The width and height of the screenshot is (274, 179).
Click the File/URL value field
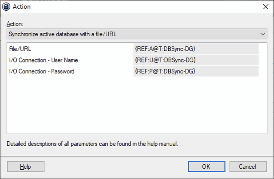196,49
